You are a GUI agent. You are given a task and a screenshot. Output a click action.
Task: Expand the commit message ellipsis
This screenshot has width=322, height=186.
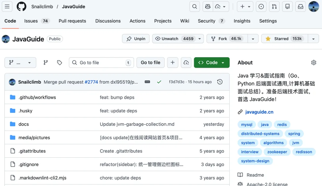[147, 82]
